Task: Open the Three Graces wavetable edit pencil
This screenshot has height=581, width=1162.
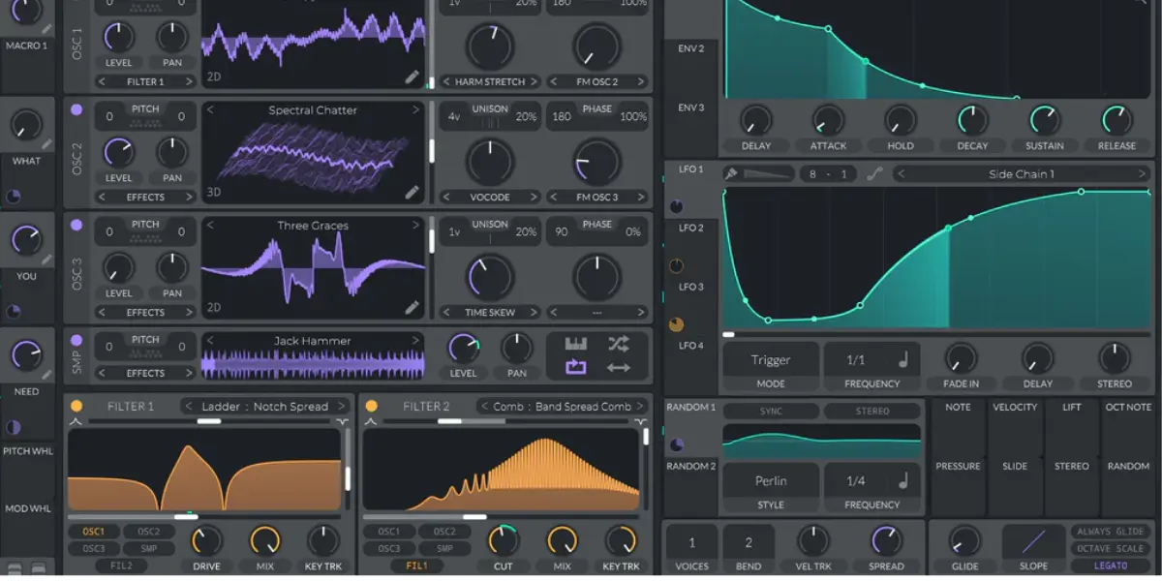Action: coord(413,308)
